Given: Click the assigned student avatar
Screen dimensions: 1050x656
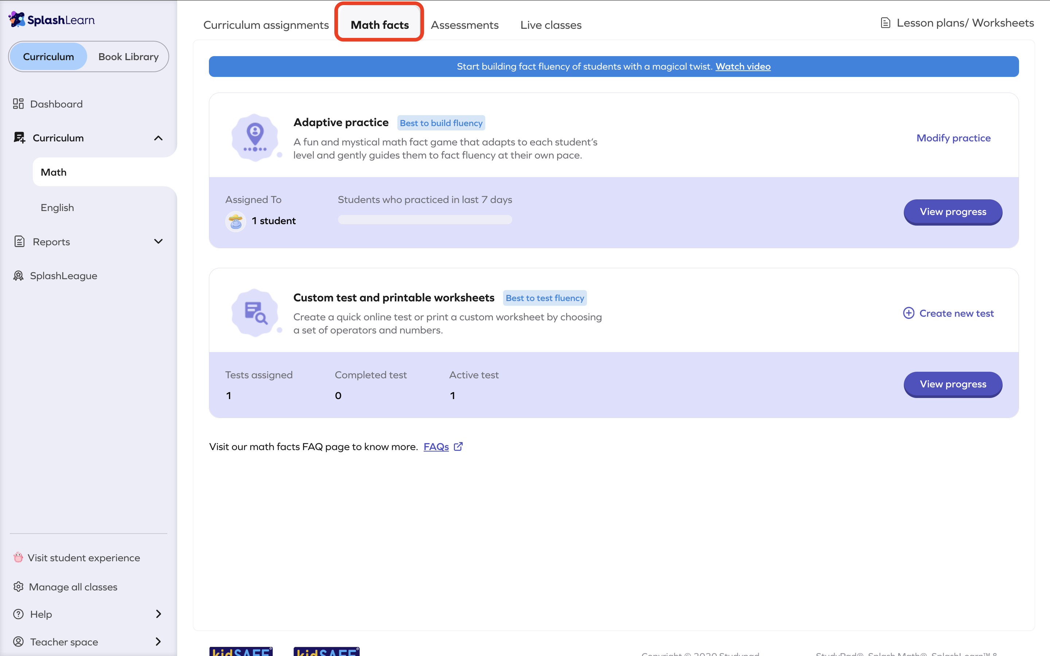Looking at the screenshot, I should click(x=236, y=221).
